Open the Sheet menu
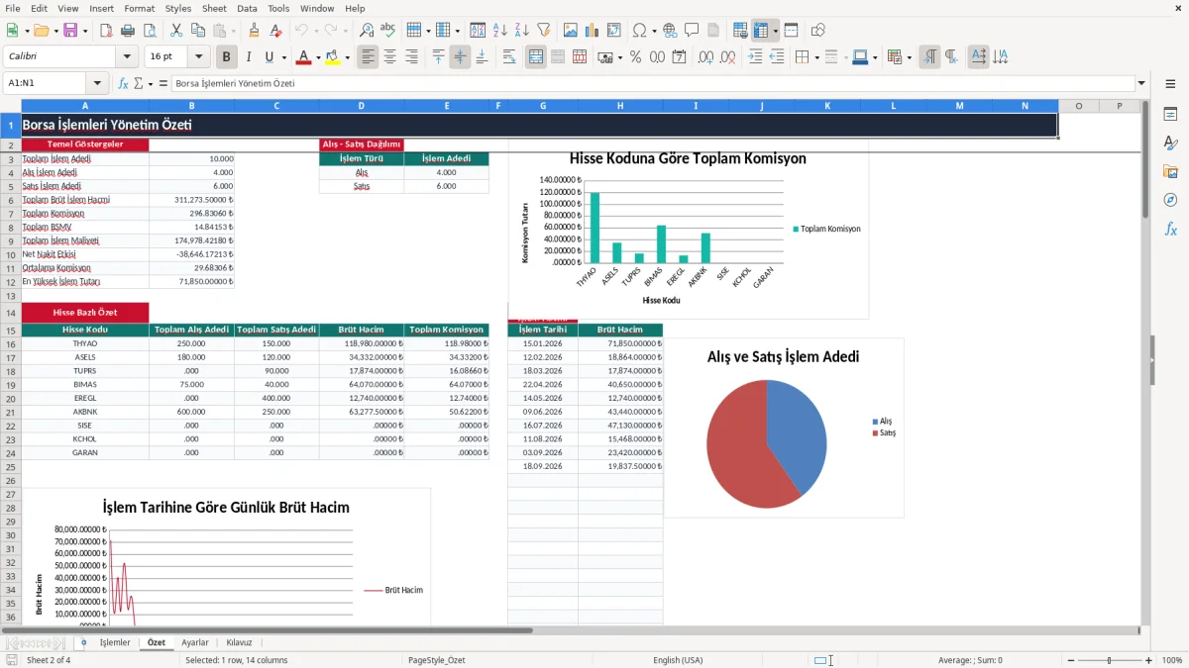The height and width of the screenshot is (668, 1189). click(x=214, y=8)
